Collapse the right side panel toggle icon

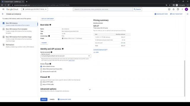(187, 14)
